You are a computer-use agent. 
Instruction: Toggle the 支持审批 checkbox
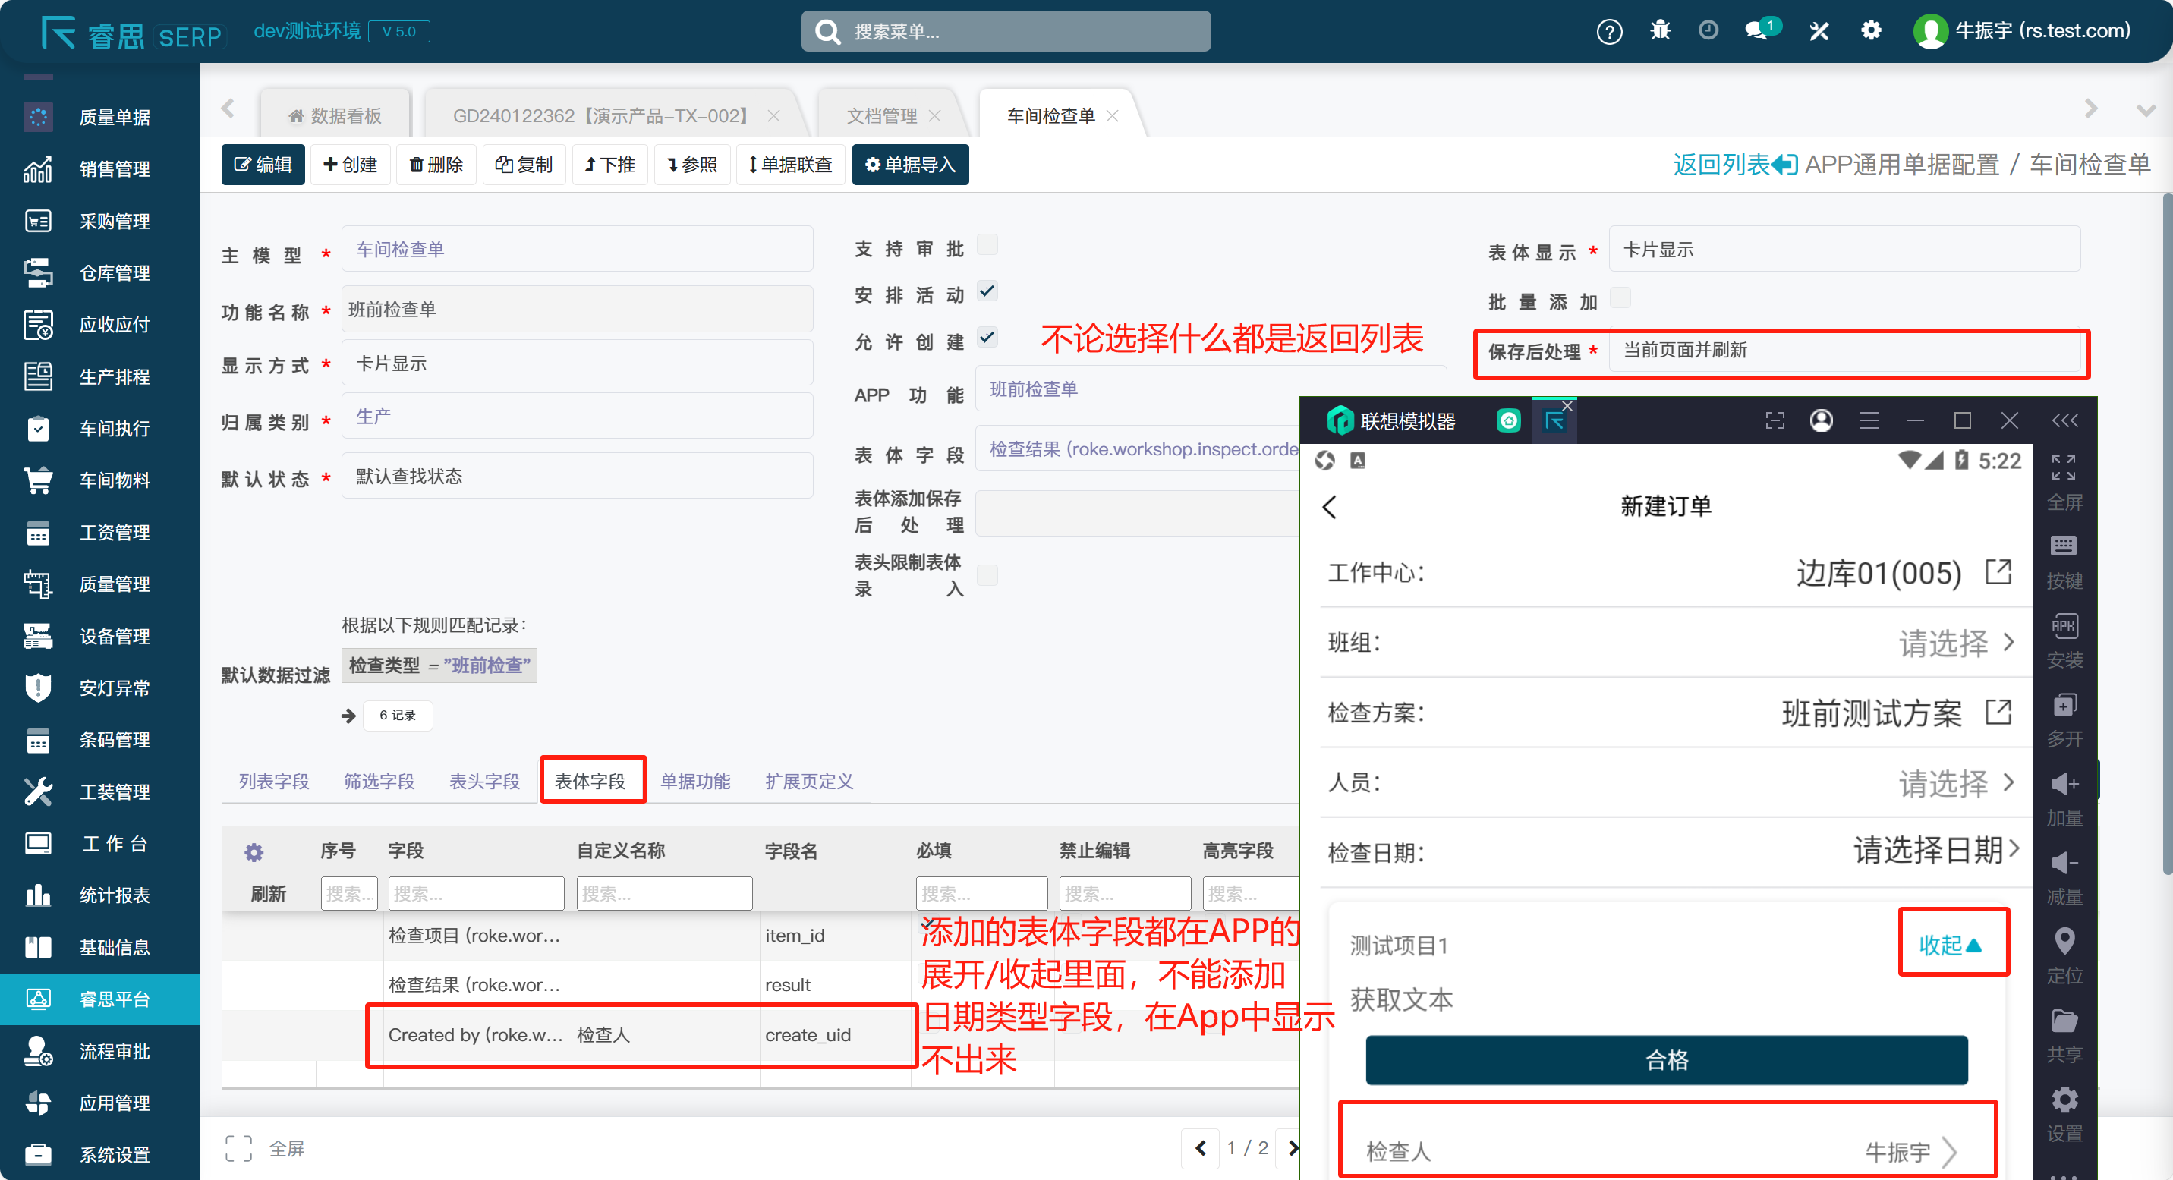point(986,245)
